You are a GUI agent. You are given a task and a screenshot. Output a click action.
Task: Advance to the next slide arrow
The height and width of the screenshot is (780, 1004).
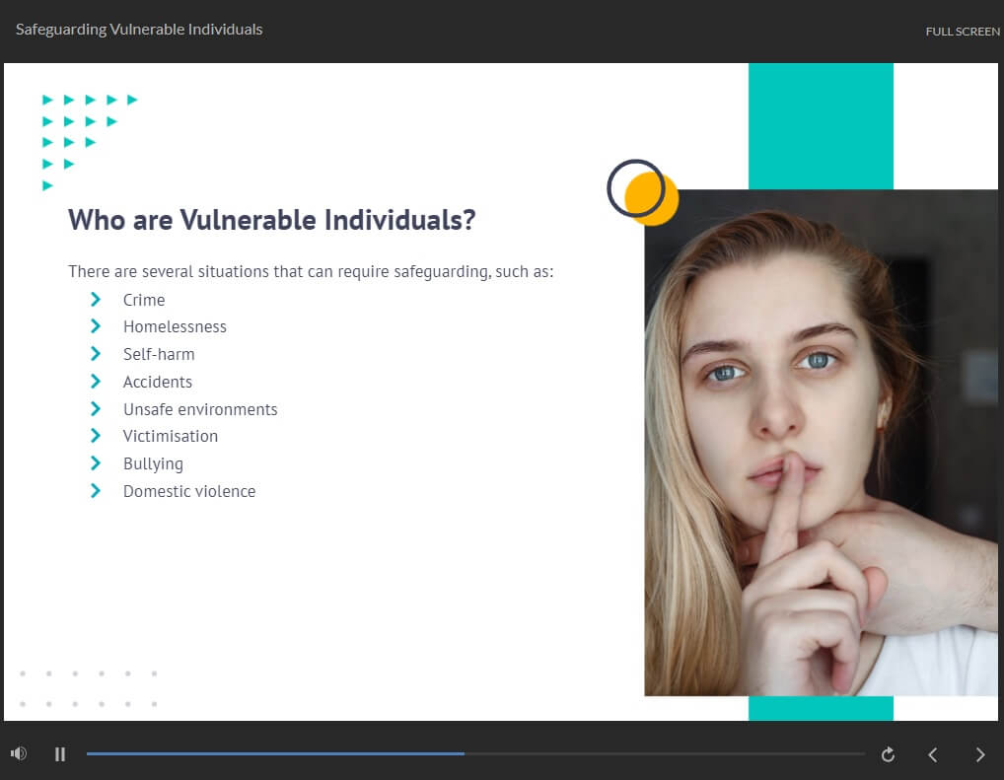click(979, 754)
